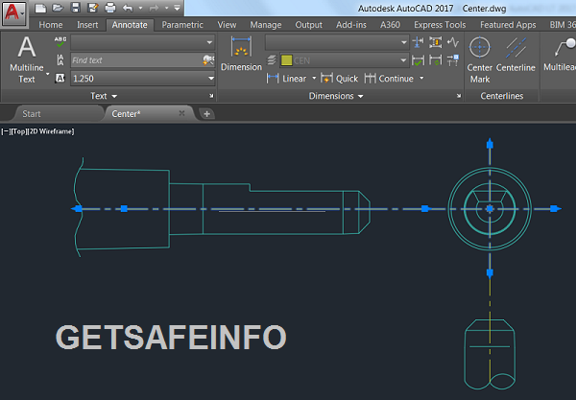This screenshot has width=576, height=400.
Task: Click the text Scale icon beside 1.250
Action: click(60, 78)
